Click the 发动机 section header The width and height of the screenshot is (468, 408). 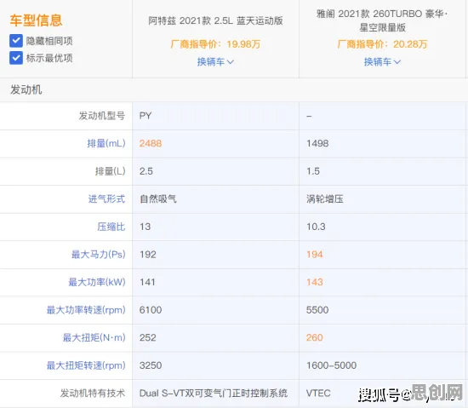pos(26,89)
